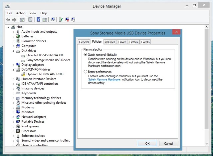The width and height of the screenshot is (213, 156).
Task: Click the Human Interface Devices icon
Action: tap(18, 79)
